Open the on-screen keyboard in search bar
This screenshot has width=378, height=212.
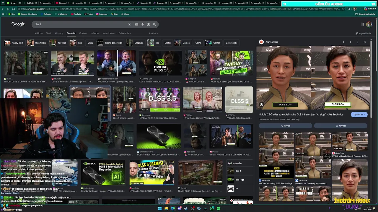point(137,24)
